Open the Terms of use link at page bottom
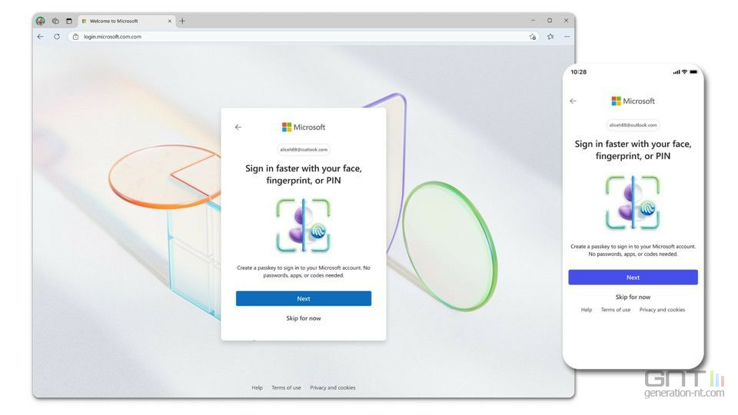Screen dimensions: 738x415 point(286,387)
